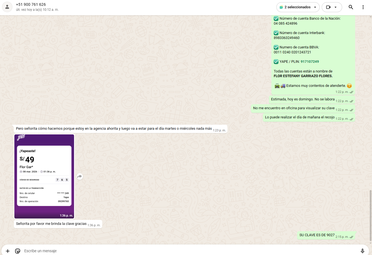
Task: Click the chat vertical scrollbar
Action: click(370, 215)
